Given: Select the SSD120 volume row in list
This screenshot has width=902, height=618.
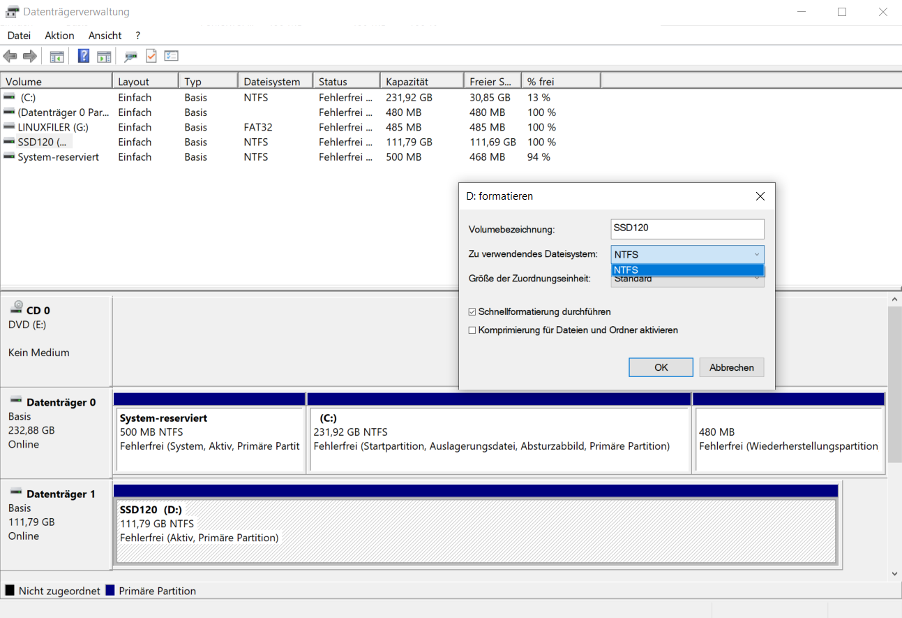Looking at the screenshot, I should coord(300,142).
